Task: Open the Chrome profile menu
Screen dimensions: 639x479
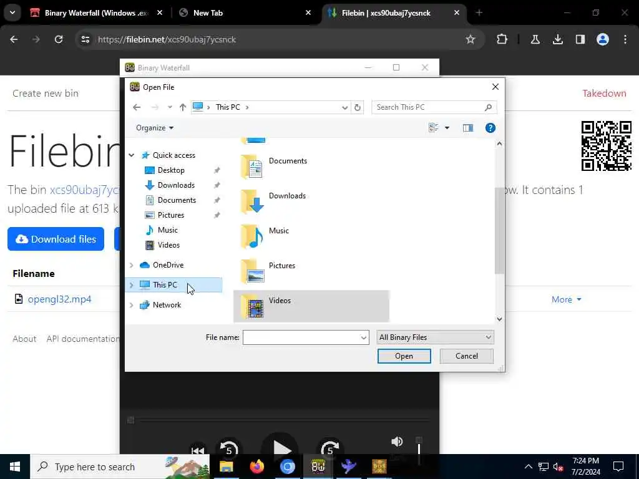Action: (x=602, y=39)
